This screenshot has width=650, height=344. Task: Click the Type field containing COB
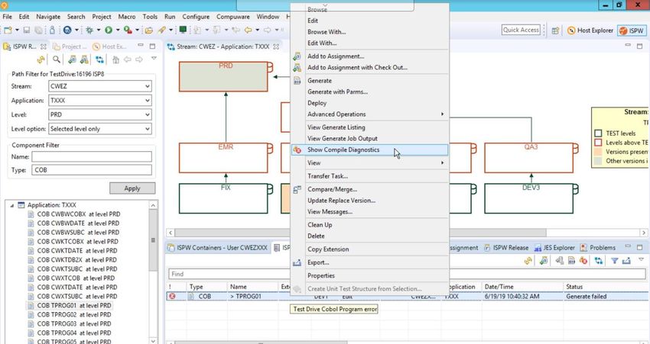click(92, 170)
